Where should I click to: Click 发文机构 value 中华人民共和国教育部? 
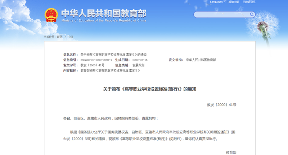click(x=201, y=60)
